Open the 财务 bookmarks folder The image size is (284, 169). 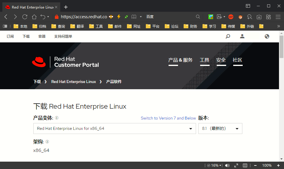190,26
